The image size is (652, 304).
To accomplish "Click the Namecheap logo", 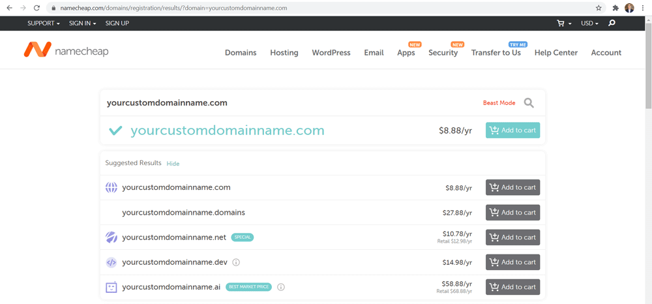I will 66,50.
